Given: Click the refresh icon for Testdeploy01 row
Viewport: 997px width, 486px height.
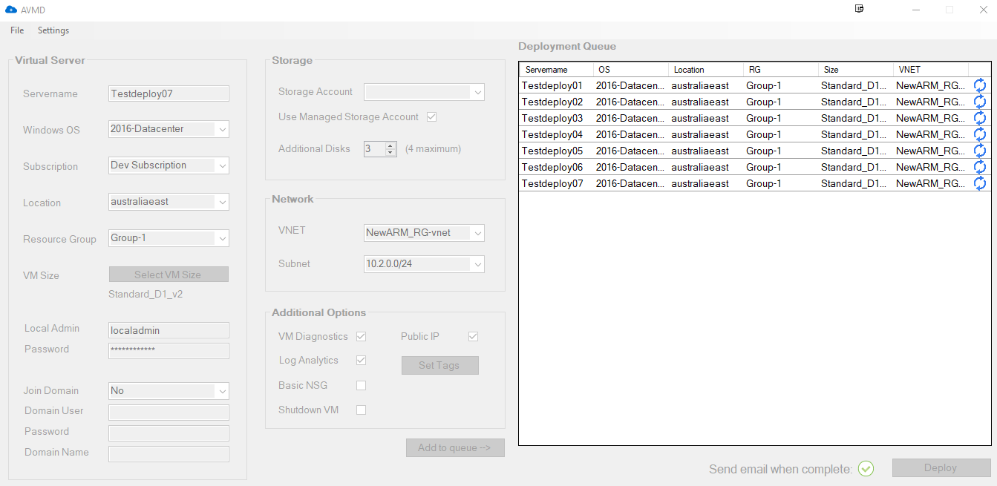Looking at the screenshot, I should click(980, 85).
